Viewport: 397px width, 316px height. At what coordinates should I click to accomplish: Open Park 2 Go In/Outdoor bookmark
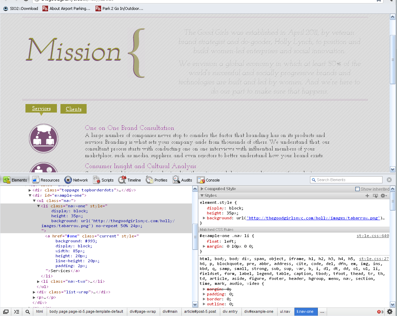(x=119, y=8)
